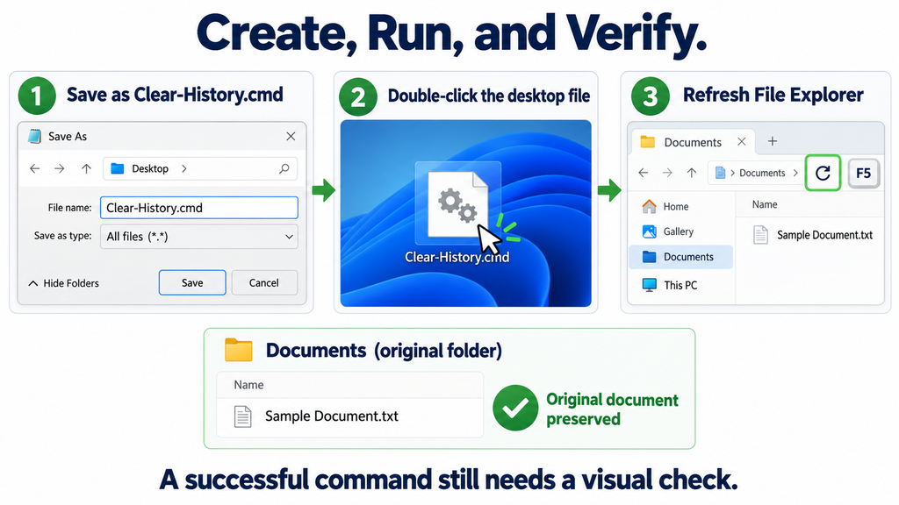Viewport: 899px width, 505px height.
Task: Close the Save As dialog
Action: pyautogui.click(x=291, y=136)
